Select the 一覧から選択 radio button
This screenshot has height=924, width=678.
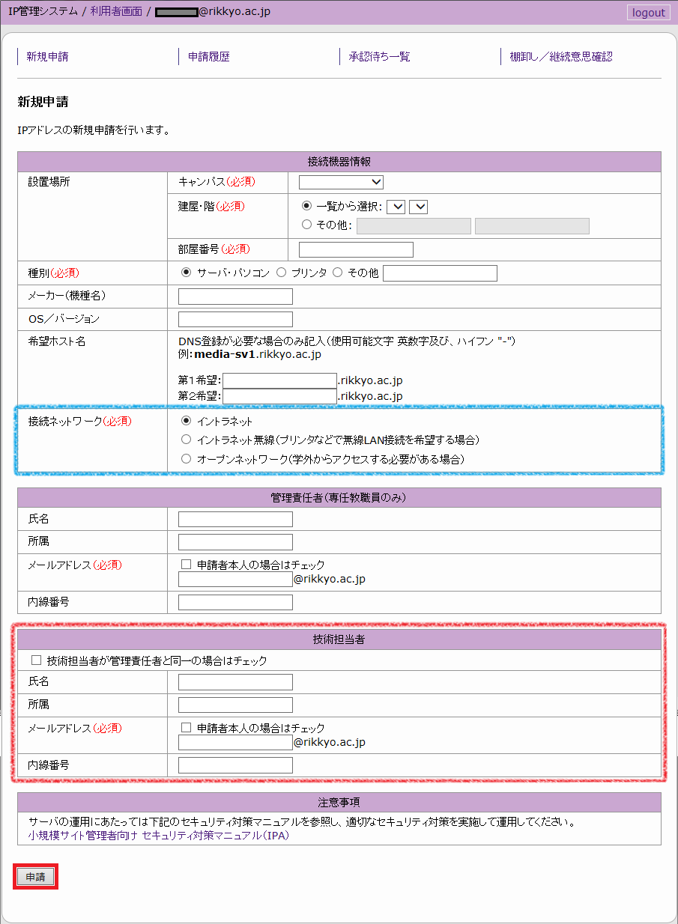[x=306, y=207]
